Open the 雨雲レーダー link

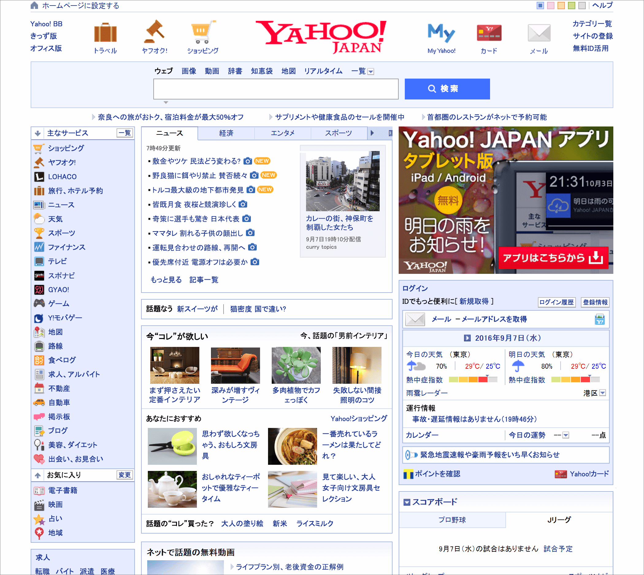pyautogui.click(x=427, y=393)
